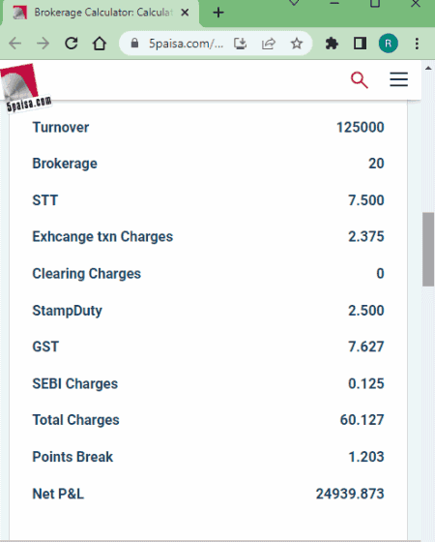Open the Chrome profile avatar R
Viewport: 435px width, 542px height.
(388, 44)
